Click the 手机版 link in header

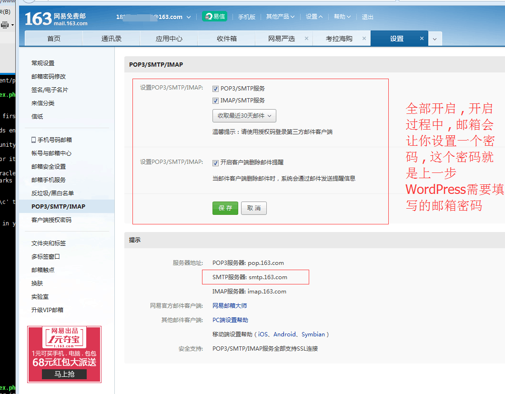(x=247, y=17)
